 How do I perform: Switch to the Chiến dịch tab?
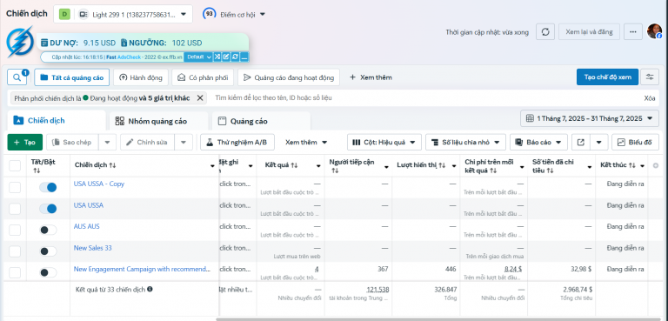tap(57, 121)
